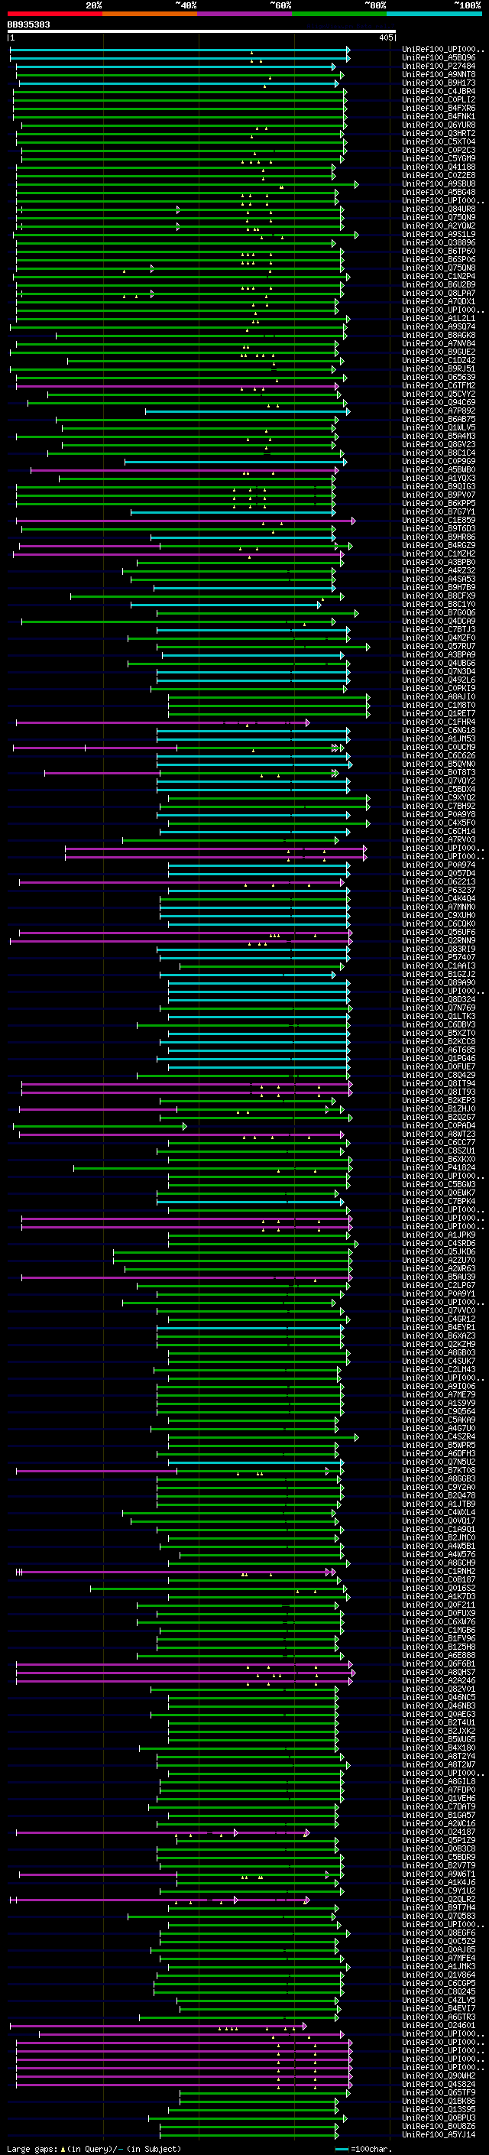Click the red 20% identity legend bar
The width and height of the screenshot is (489, 2155).
point(54,15)
